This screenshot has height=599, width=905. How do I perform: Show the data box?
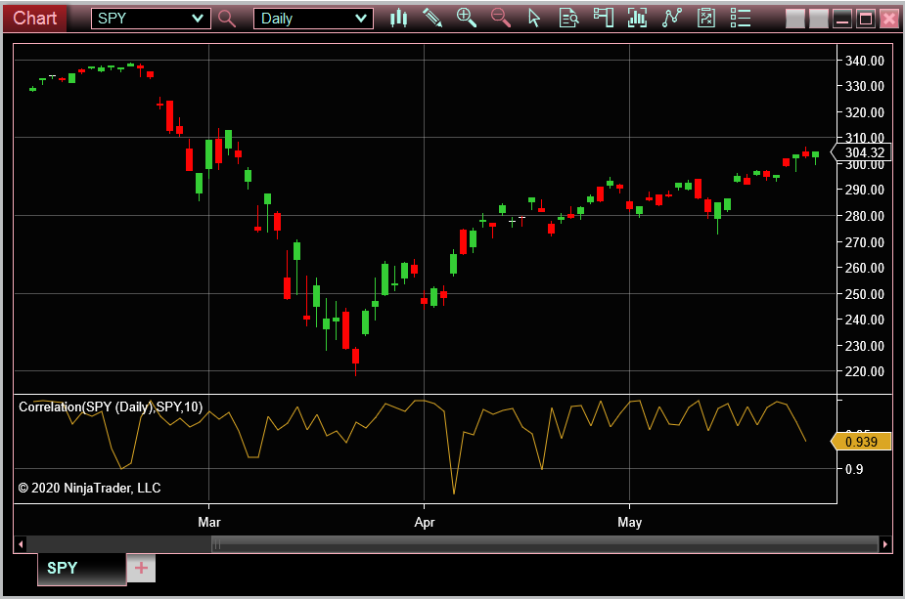coord(568,17)
